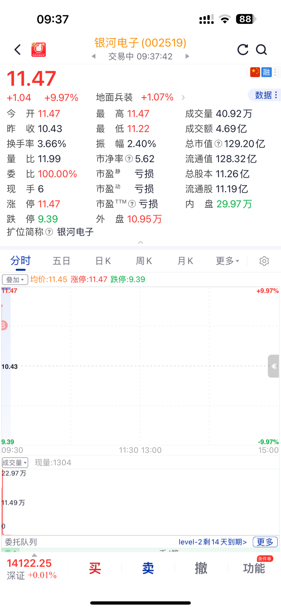Tap the current price 11.47
Viewport: 281px width, 610px height.
[x=31, y=78]
